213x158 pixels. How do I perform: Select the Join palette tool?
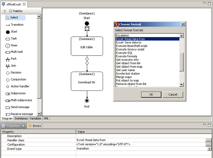[x=13, y=66]
